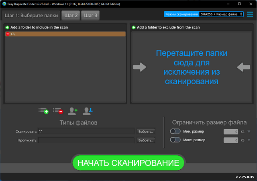Remove C:\ folder using the red minus icon
257x181 pixels.
click(x=8, y=34)
